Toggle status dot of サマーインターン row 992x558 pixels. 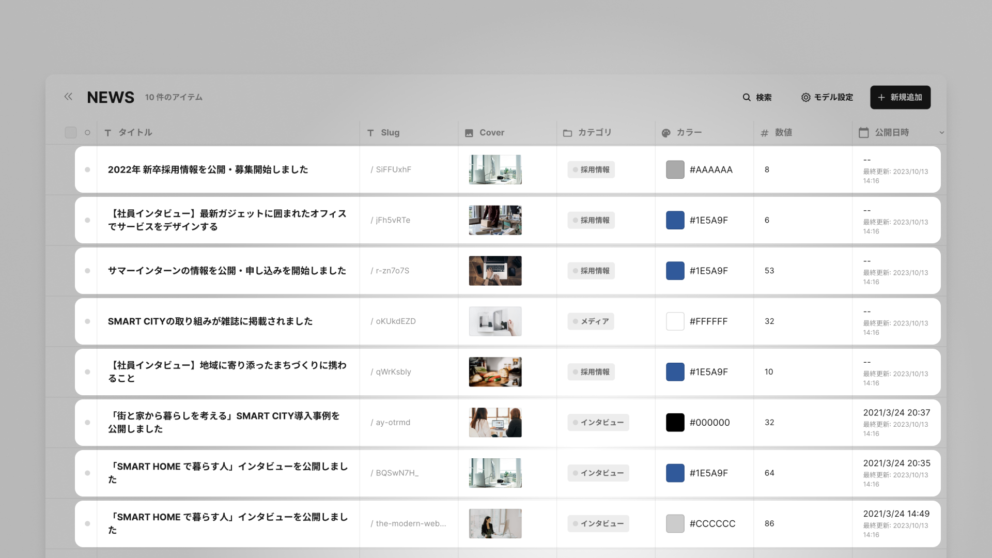pos(87,271)
